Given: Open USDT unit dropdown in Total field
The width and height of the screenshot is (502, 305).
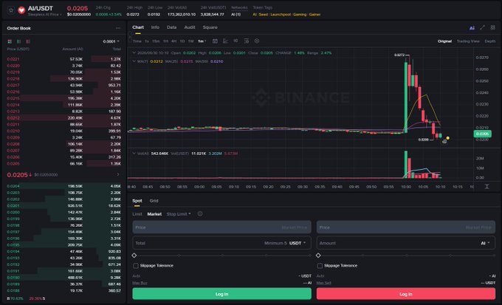Looking at the screenshot, I should point(298,243).
